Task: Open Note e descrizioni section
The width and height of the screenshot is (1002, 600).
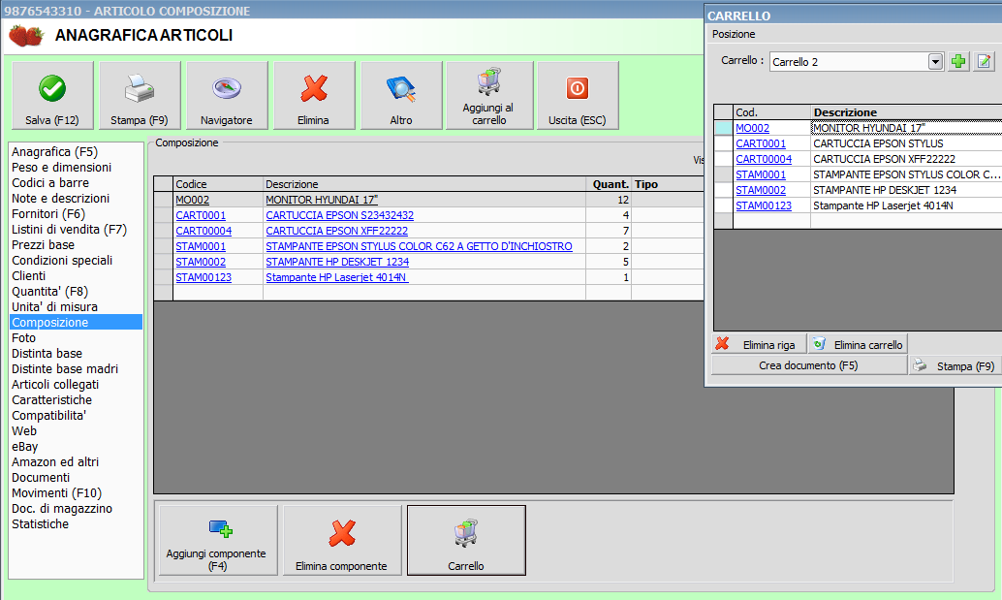Action: pyautogui.click(x=60, y=199)
